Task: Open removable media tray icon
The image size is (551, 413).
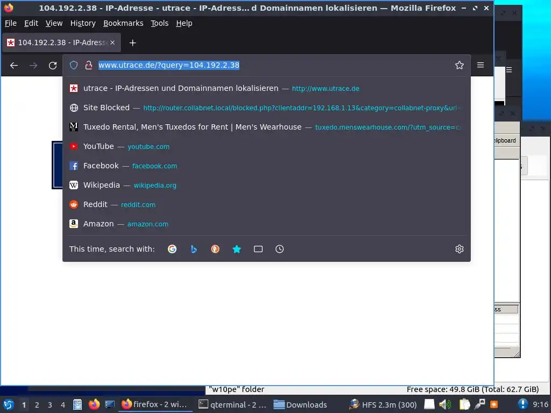Action: click(429, 404)
